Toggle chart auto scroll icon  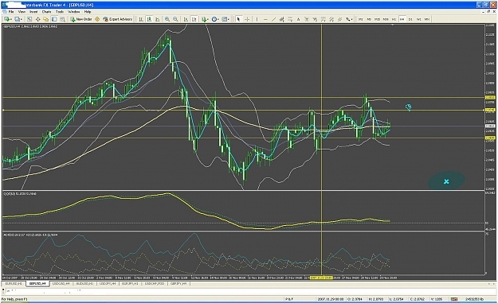click(186, 19)
